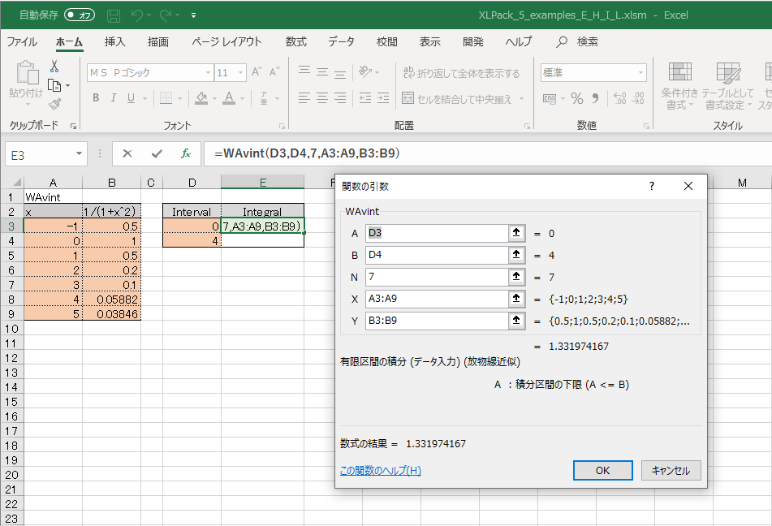Switch to the 数式 (Formulas) tab
Viewport: 772px width, 526px height.
click(295, 42)
